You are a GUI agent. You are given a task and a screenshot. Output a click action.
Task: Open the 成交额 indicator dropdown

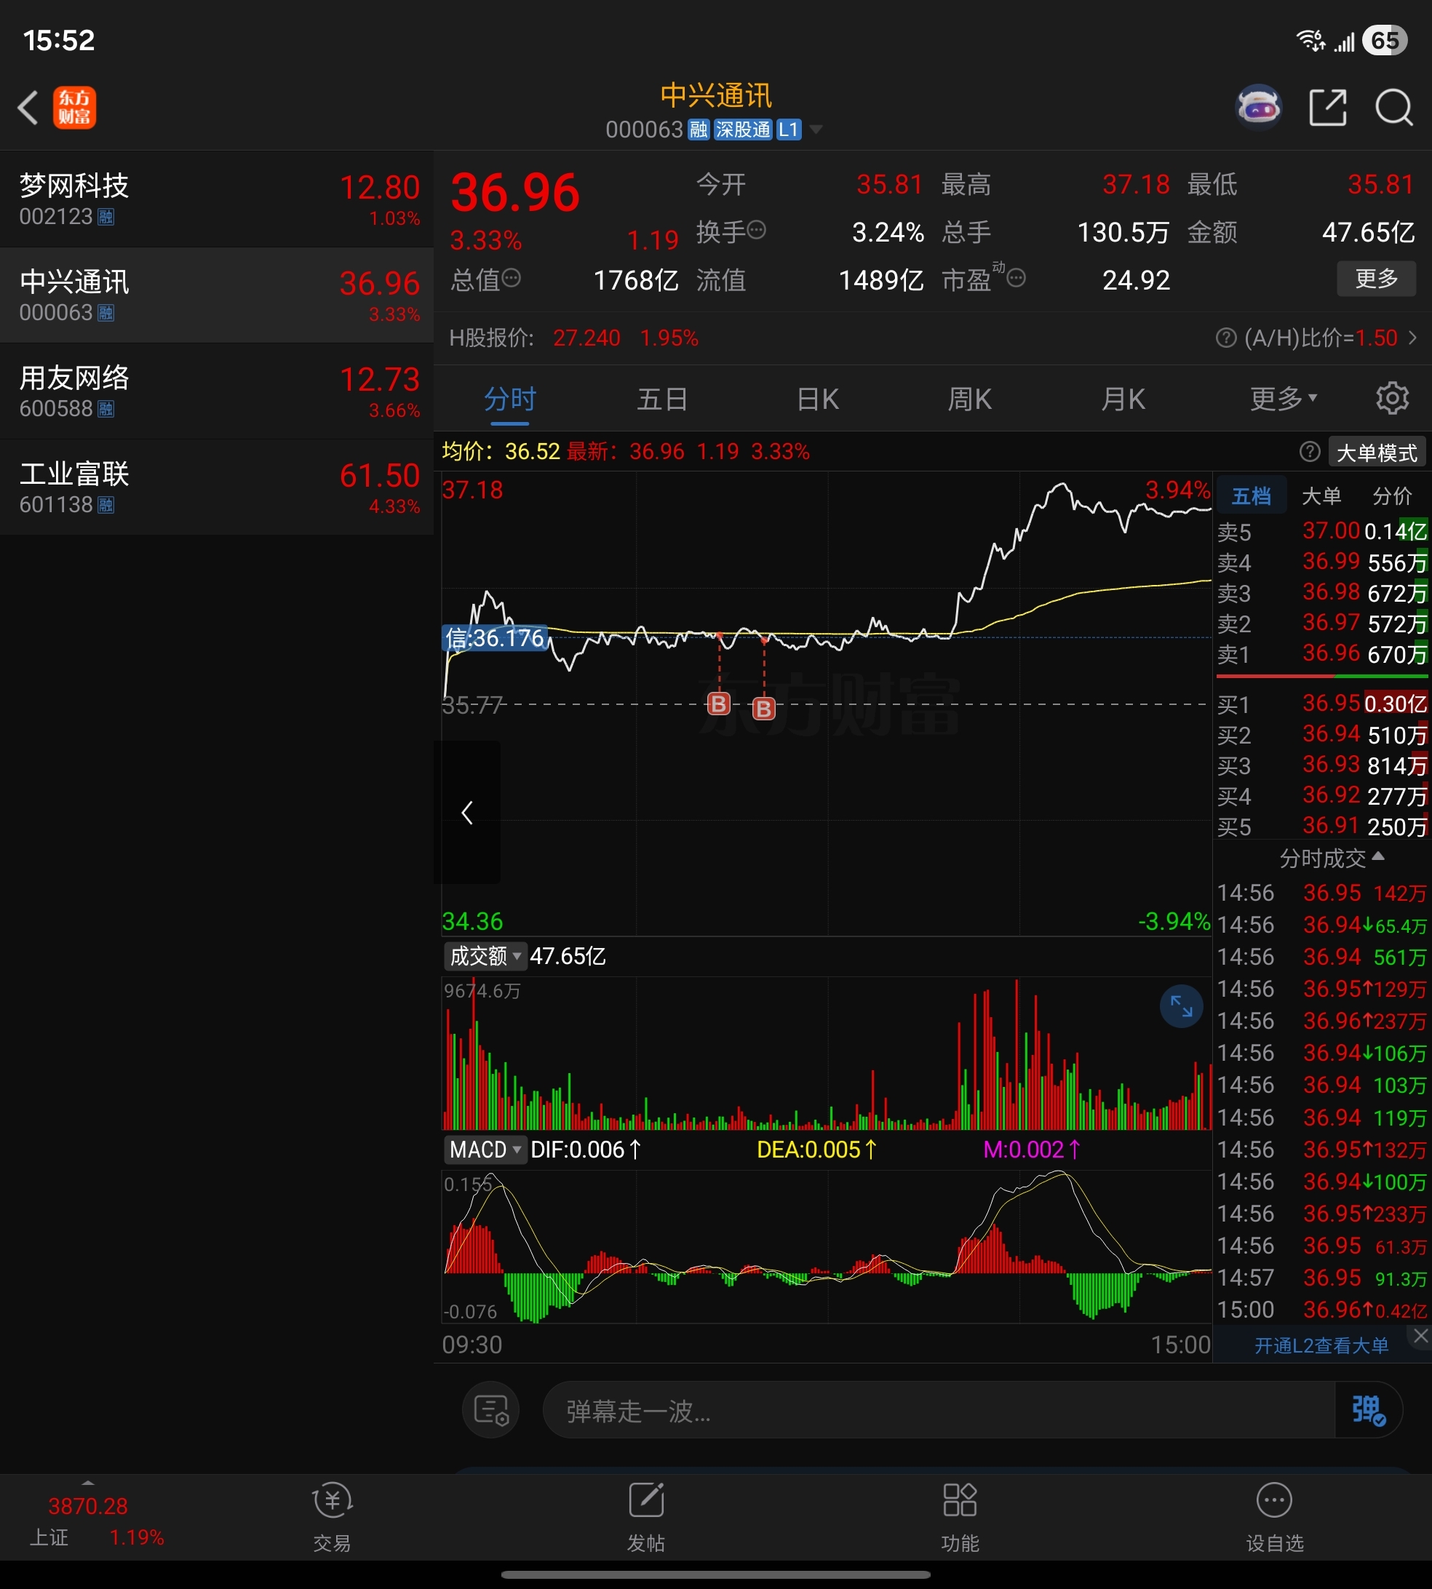tap(484, 957)
